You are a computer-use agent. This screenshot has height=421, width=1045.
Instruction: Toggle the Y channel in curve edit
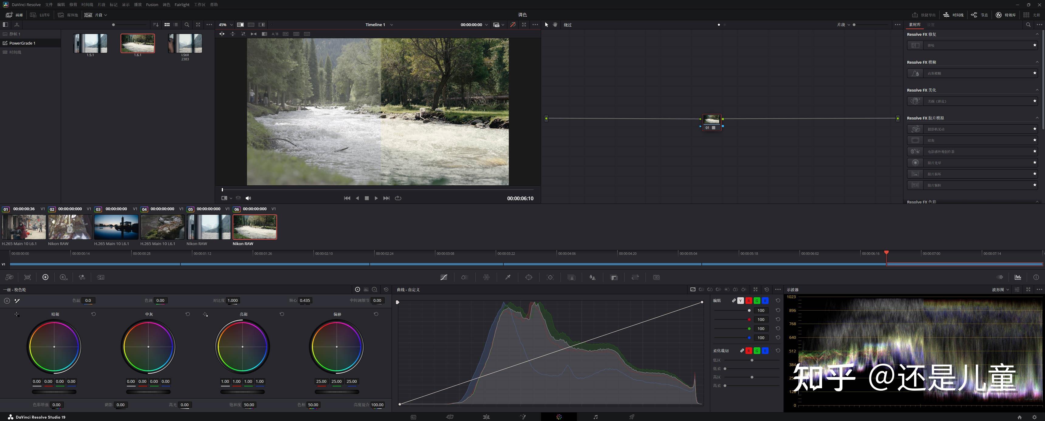[x=741, y=301]
